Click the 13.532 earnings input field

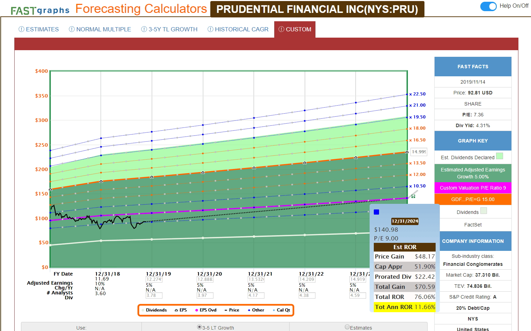pos(256,279)
